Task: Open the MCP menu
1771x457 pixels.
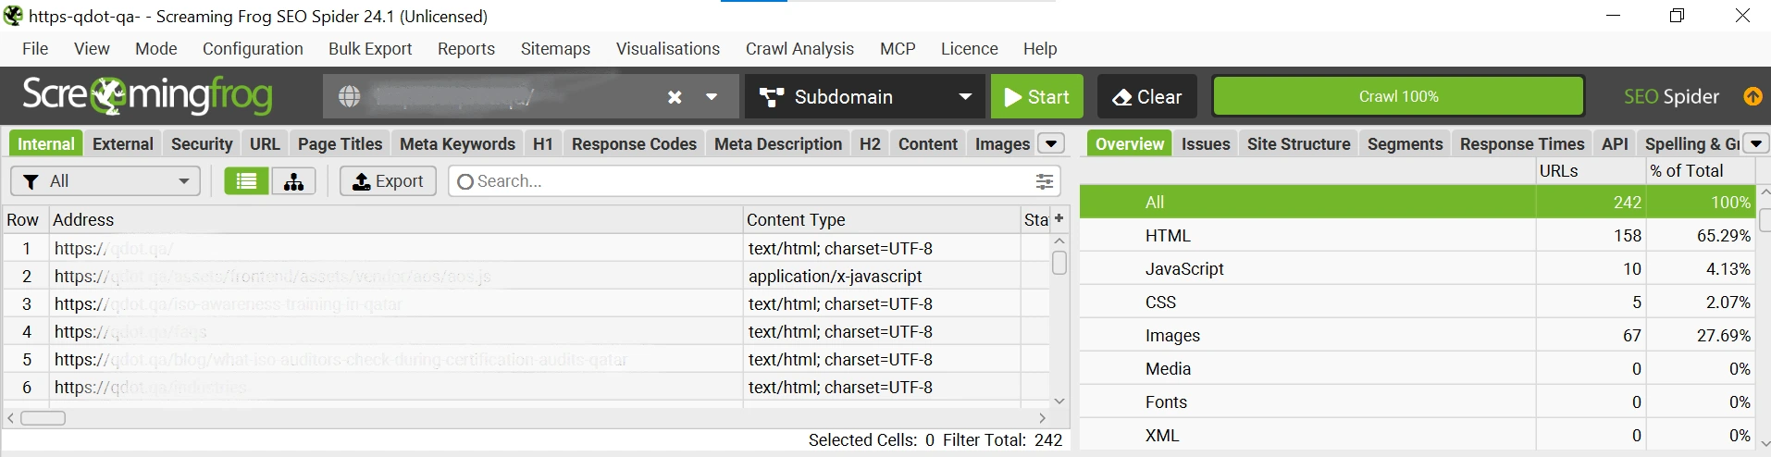Action: 898,49
